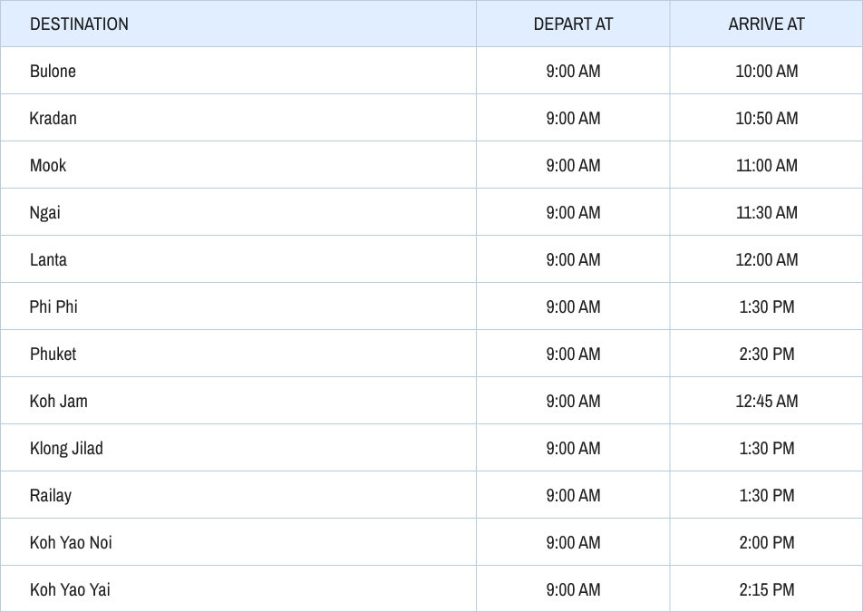Screen dimensions: 863x612
Task: Click the Phuket destination name
Action: coord(53,354)
